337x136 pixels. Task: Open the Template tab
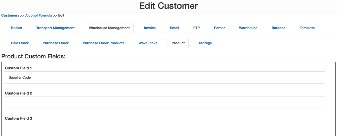point(307,28)
